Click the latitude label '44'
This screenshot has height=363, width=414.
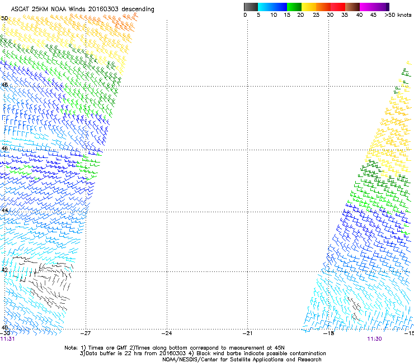pyautogui.click(x=4, y=211)
